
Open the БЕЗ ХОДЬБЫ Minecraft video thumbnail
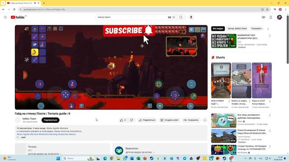click(x=224, y=41)
